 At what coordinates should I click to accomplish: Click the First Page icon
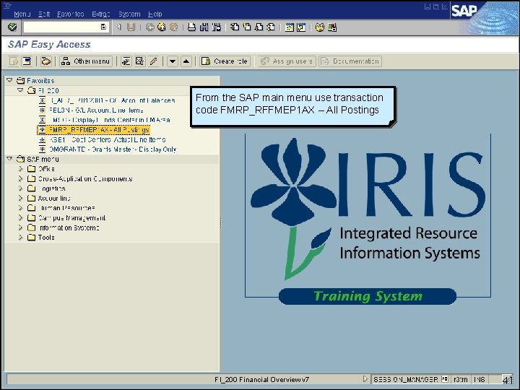(x=235, y=27)
